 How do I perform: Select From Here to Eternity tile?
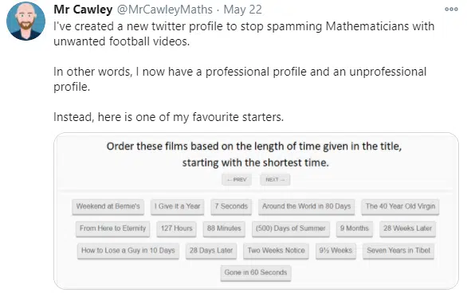click(112, 229)
